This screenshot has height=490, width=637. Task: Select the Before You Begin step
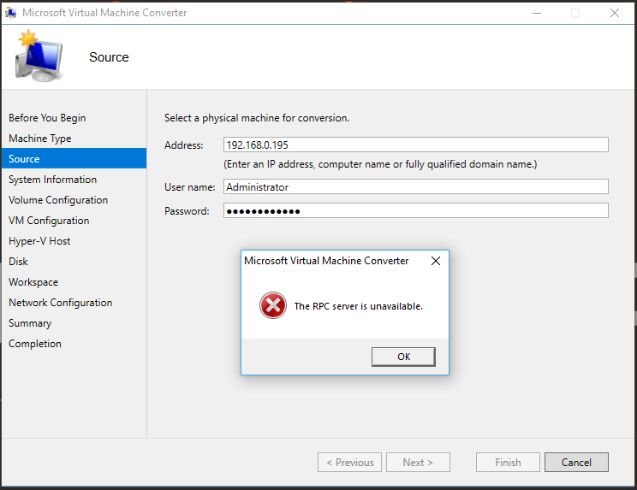coord(47,118)
